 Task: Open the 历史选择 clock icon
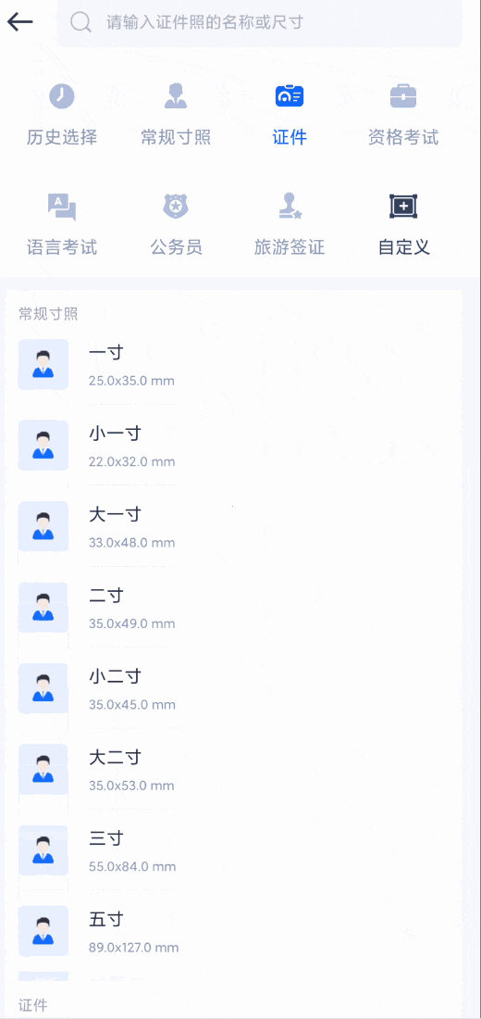pyautogui.click(x=62, y=96)
